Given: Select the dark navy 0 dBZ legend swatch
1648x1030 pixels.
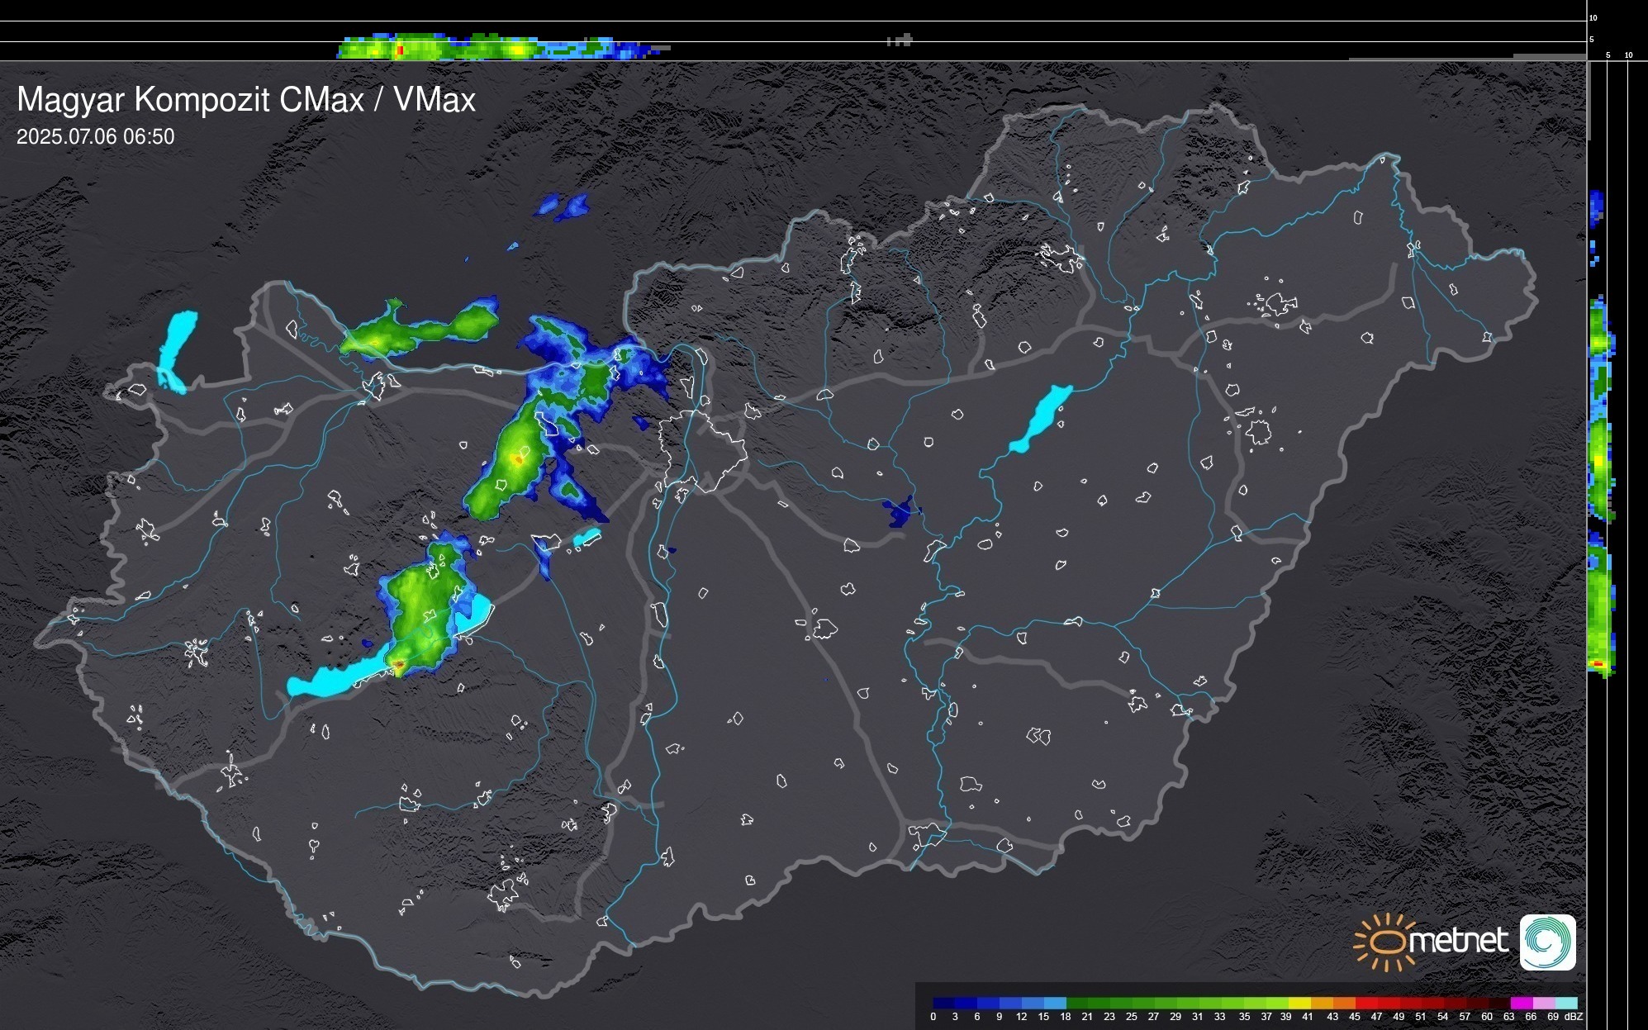Looking at the screenshot, I should (944, 1004).
